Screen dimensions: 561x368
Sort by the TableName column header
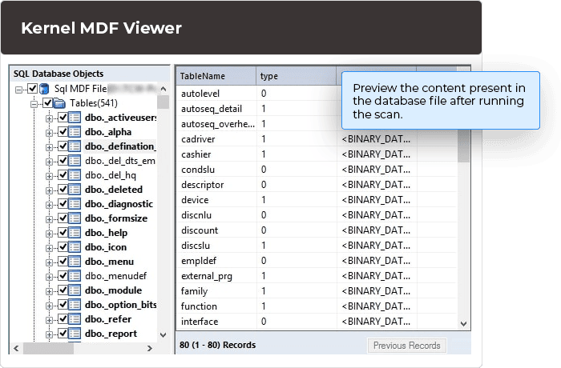pyautogui.click(x=216, y=76)
